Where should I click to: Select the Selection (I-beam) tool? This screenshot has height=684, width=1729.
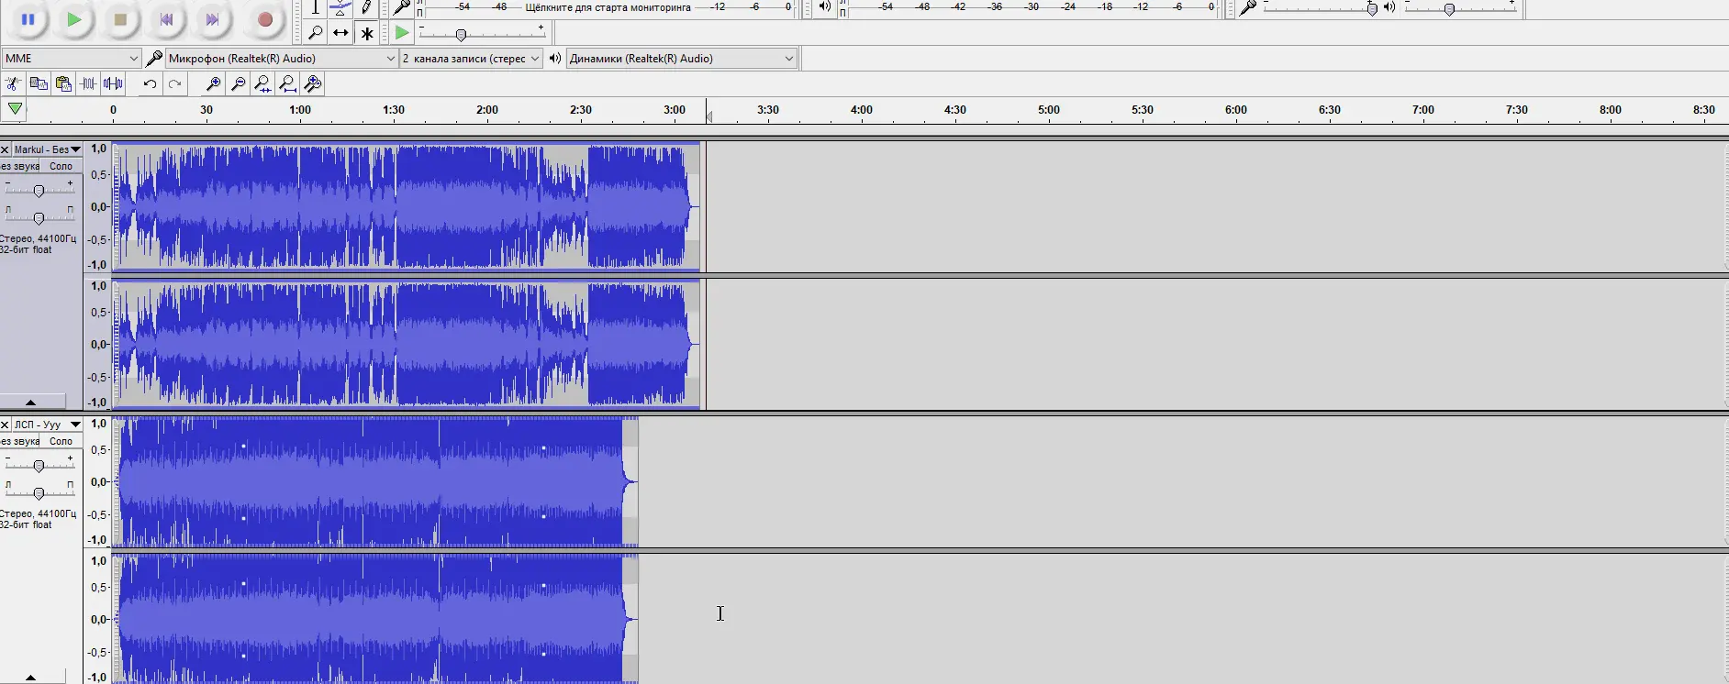tap(316, 8)
